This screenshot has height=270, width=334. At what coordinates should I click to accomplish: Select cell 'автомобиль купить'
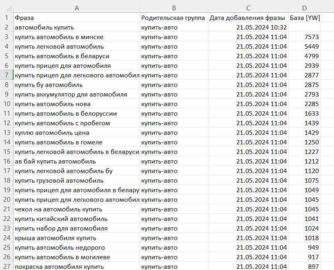point(77,27)
